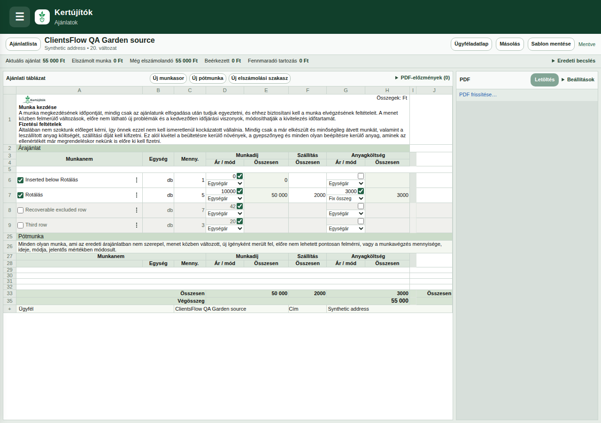Uncheck the Inserted below Rotálás row checkbox
The image size is (601, 423).
tap(21, 180)
